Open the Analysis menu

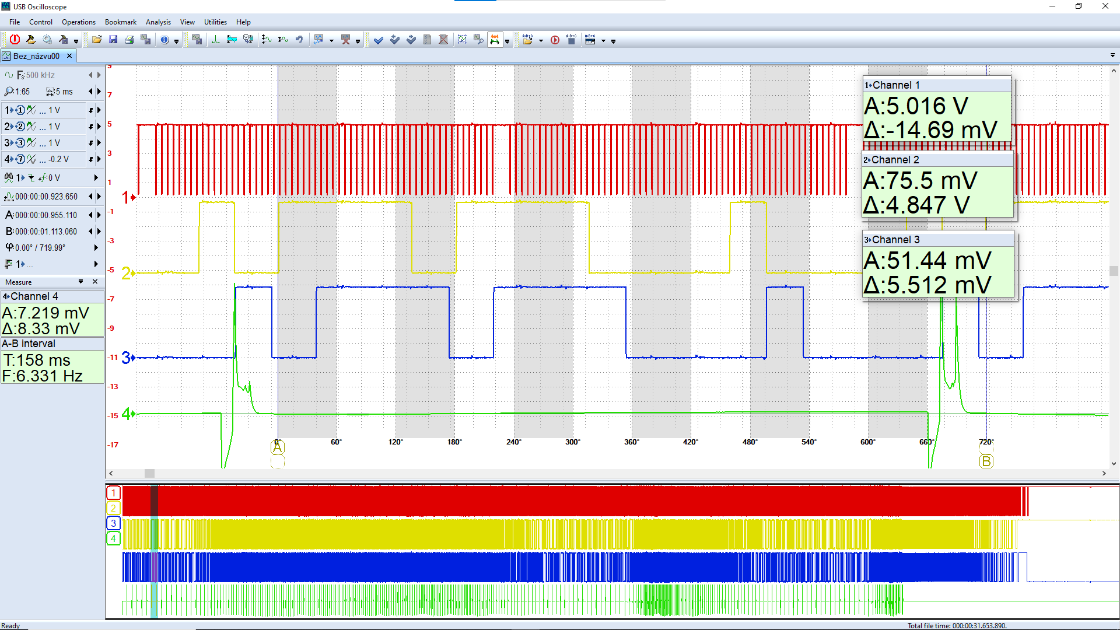pyautogui.click(x=158, y=22)
